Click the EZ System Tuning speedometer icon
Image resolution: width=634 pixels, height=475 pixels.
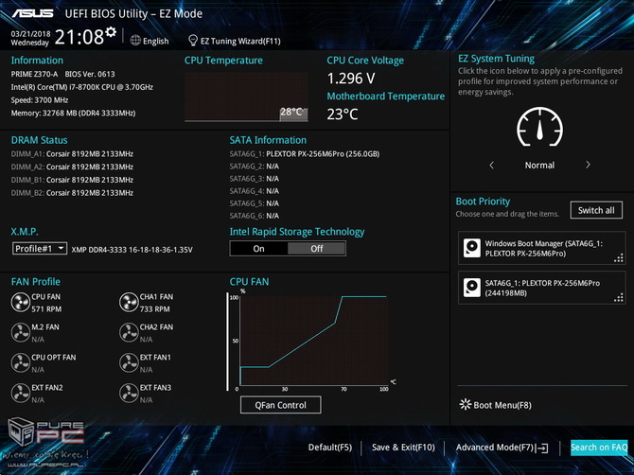539,127
